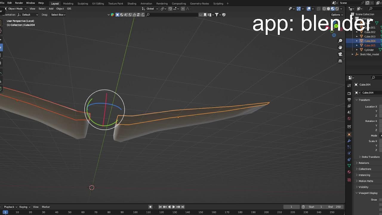Select rendered viewport shading
Screen dimensions: 382x215
click(x=337, y=9)
